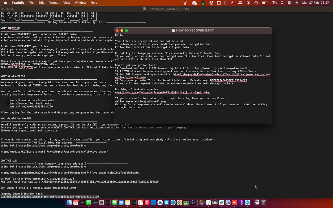Open the Music app in the dock

click(147, 203)
